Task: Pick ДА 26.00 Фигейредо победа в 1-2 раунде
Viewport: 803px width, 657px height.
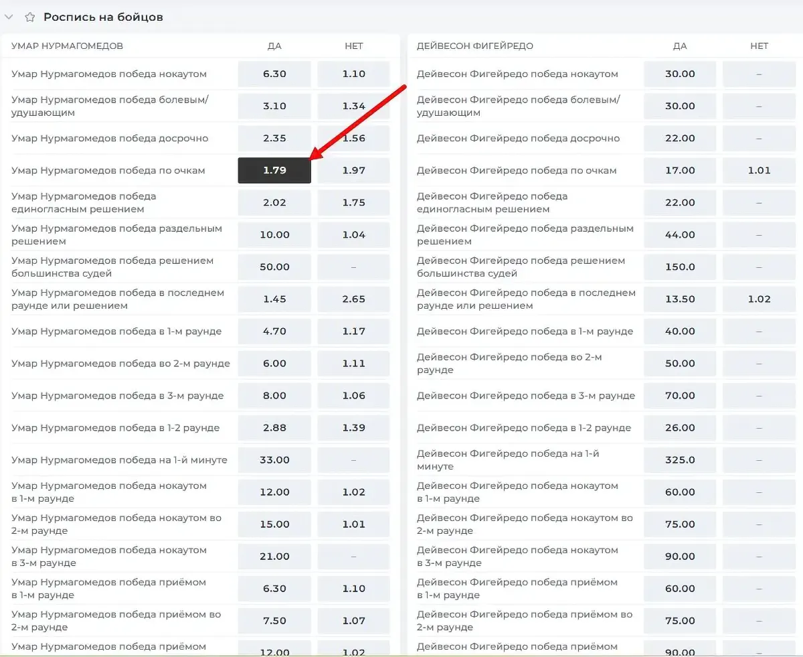Action: coord(680,427)
